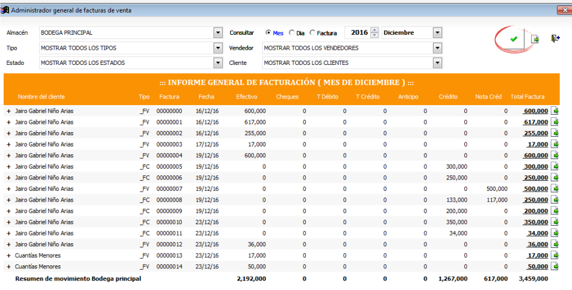The height and width of the screenshot is (290, 572).
Task: Click the Nombre del cliente column header
Action: 41,97
